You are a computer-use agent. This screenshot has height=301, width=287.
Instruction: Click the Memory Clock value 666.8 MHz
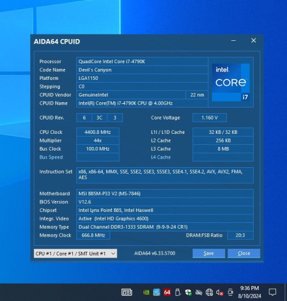point(93,236)
